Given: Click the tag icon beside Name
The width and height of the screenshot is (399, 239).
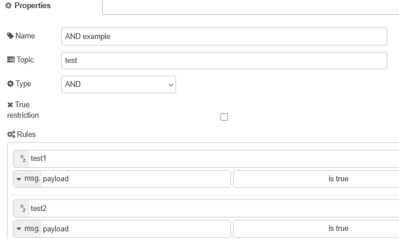Looking at the screenshot, I should click(10, 36).
